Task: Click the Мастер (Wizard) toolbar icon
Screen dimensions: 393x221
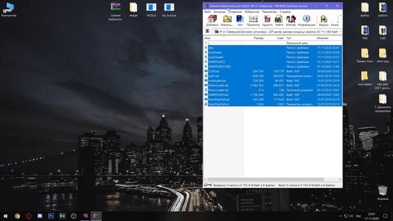Action: coord(290,20)
